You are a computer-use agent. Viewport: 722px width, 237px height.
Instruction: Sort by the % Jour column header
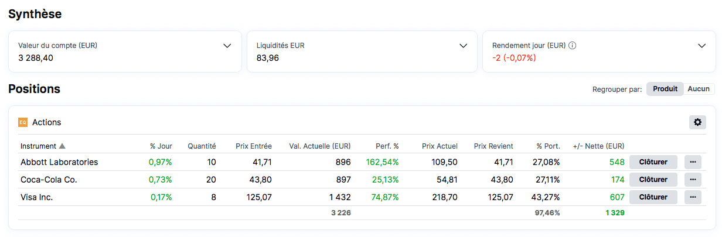(161, 146)
